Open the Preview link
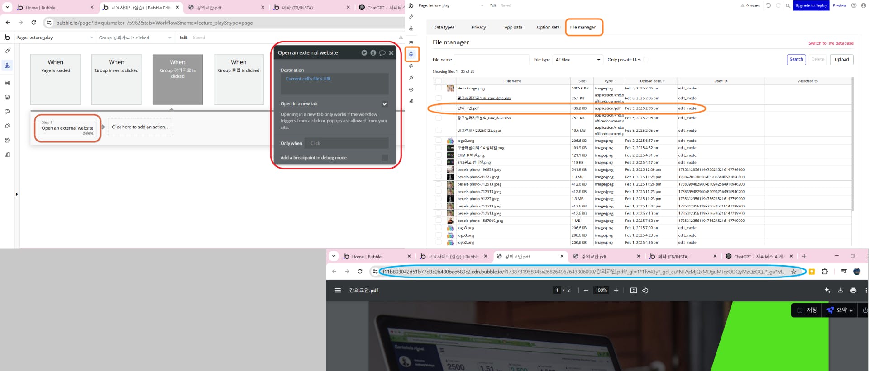 pyautogui.click(x=839, y=5)
